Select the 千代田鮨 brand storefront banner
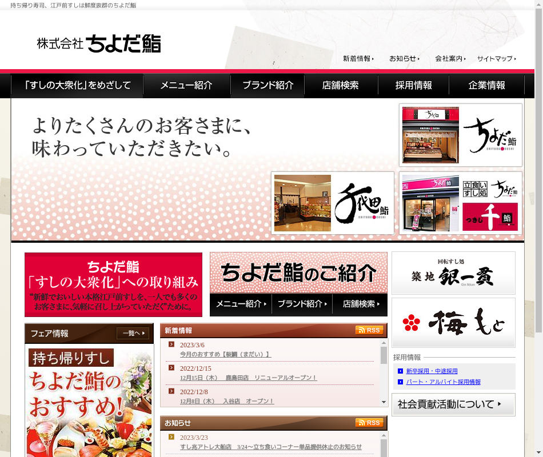 pyautogui.click(x=333, y=203)
